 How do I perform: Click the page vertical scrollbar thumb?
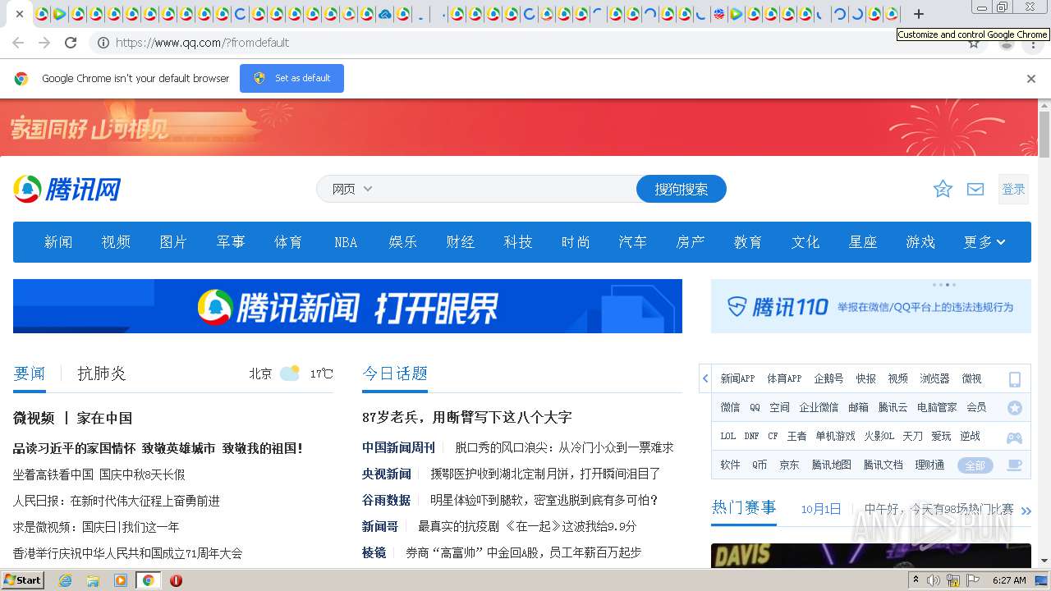pos(1044,134)
